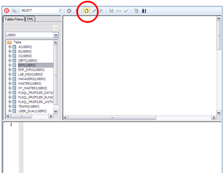The width and height of the screenshot is (223, 177).
Task: Open the SELECT statement type dropdown
Action: tap(61, 10)
